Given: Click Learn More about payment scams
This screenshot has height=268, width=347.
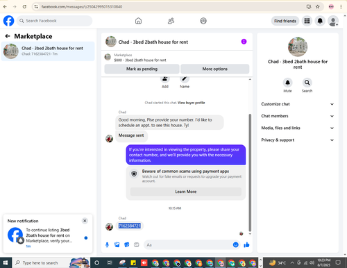Looking at the screenshot, I should (186, 192).
